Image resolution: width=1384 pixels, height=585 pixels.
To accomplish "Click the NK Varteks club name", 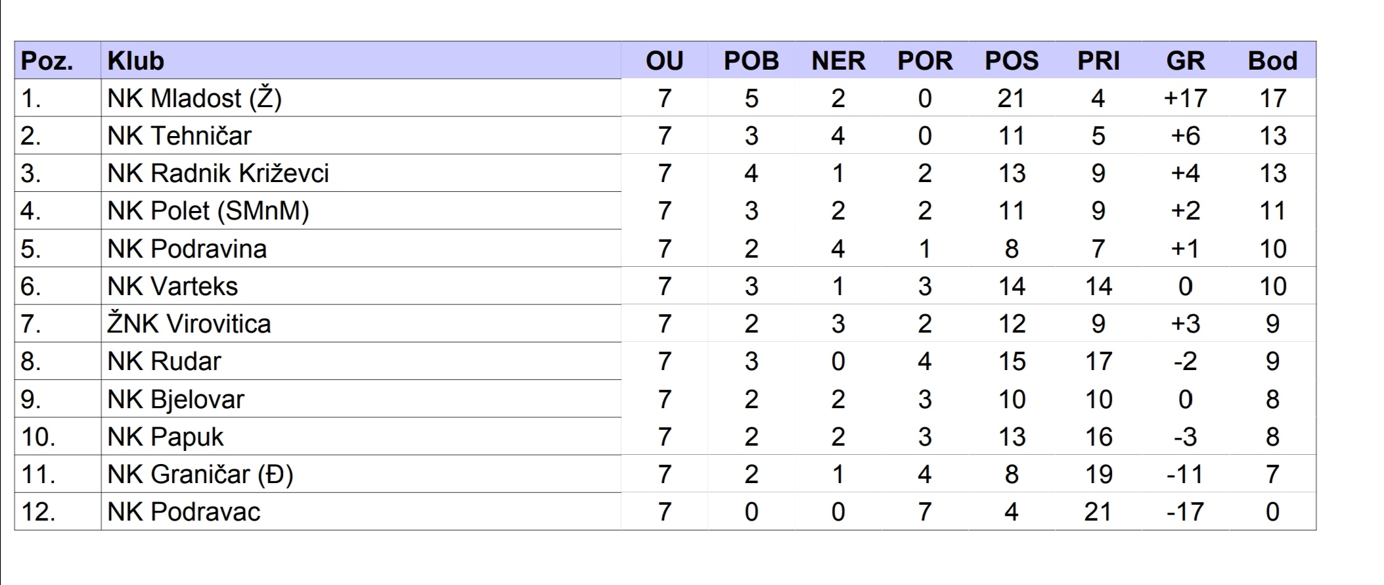I will (173, 287).
